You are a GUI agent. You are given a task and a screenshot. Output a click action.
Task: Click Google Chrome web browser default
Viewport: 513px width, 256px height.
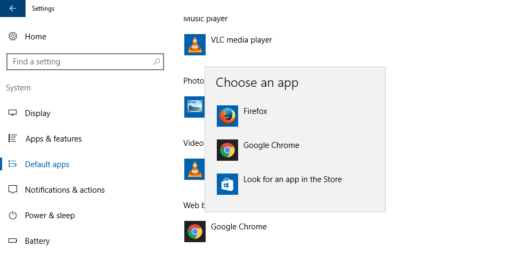tap(239, 227)
